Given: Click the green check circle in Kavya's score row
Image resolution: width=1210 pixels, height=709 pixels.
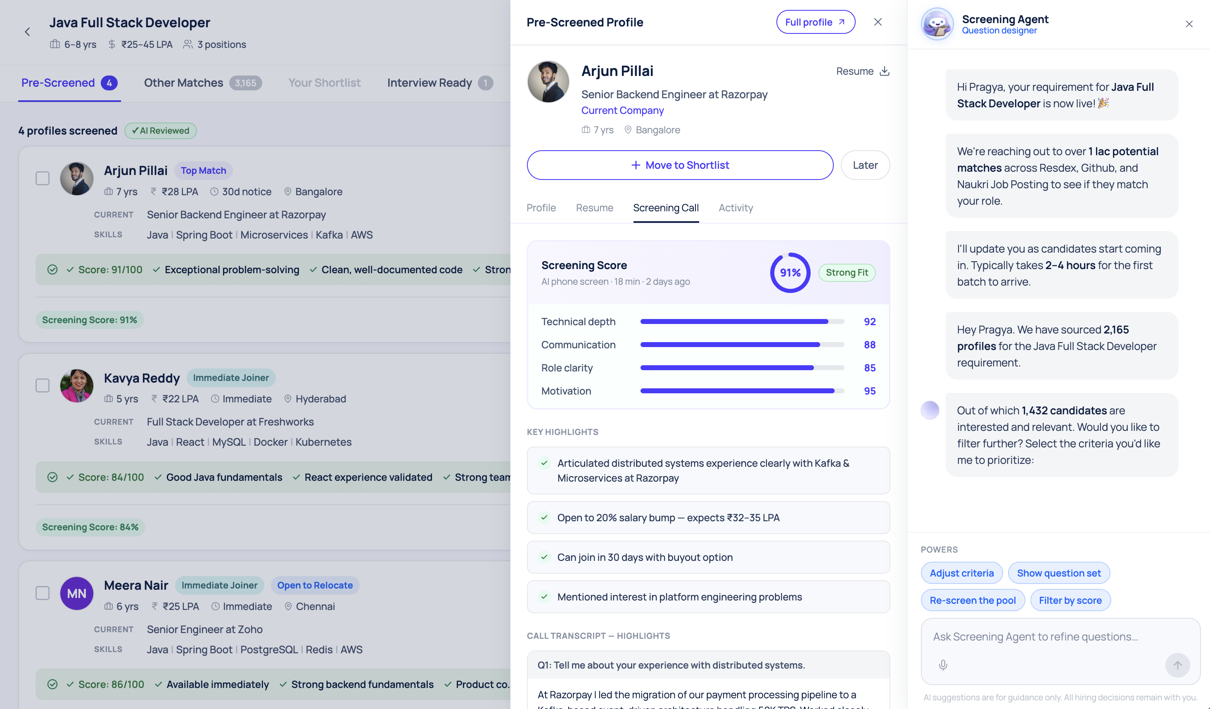Looking at the screenshot, I should tap(52, 477).
